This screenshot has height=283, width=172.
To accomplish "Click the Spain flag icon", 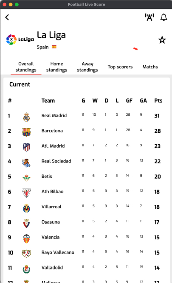I will (x=54, y=47).
